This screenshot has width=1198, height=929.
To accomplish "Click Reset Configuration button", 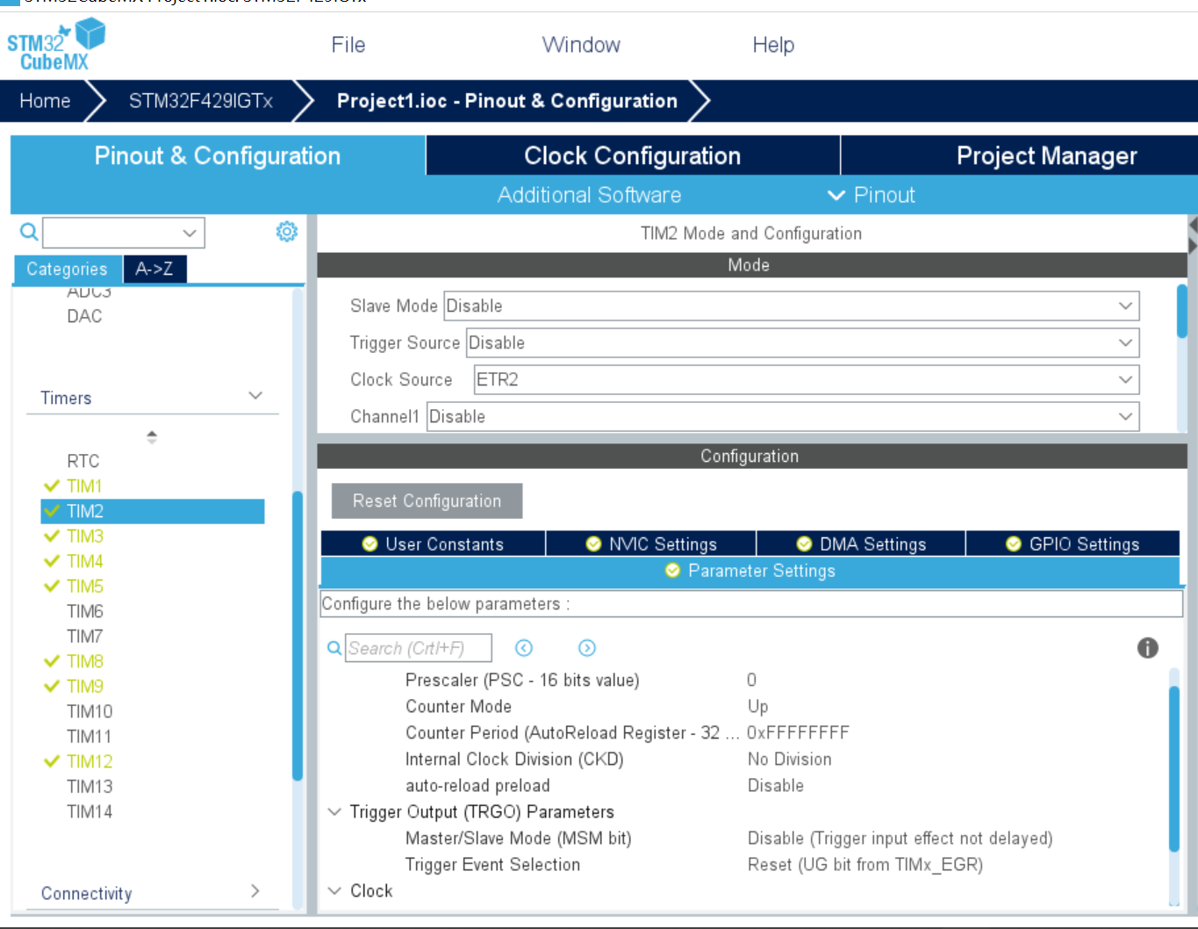I will 427,501.
